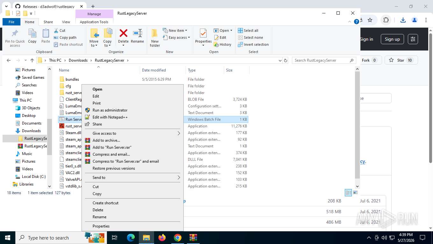The width and height of the screenshot is (433, 244).
Task: Open Explorer help question mark icon
Action: [x=357, y=22]
